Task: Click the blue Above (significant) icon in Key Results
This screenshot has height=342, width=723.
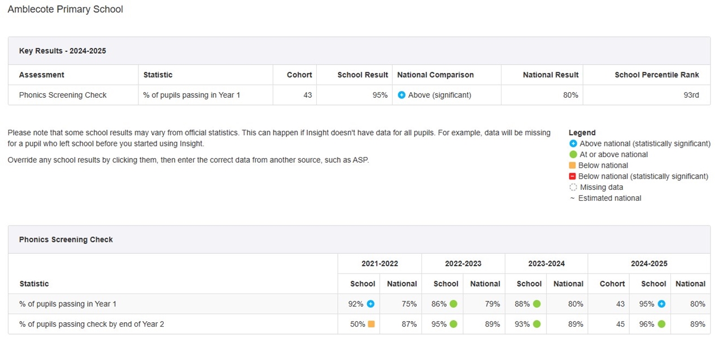Action: pos(402,95)
